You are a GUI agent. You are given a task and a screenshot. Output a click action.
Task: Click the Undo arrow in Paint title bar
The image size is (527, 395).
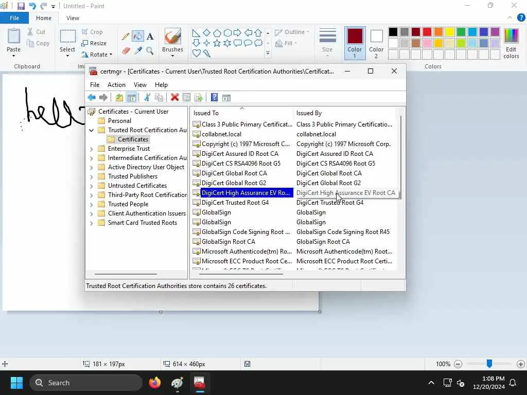click(x=32, y=6)
